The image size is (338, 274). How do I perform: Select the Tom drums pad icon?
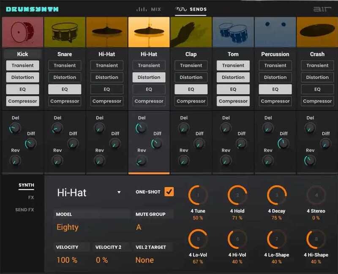coord(233,32)
